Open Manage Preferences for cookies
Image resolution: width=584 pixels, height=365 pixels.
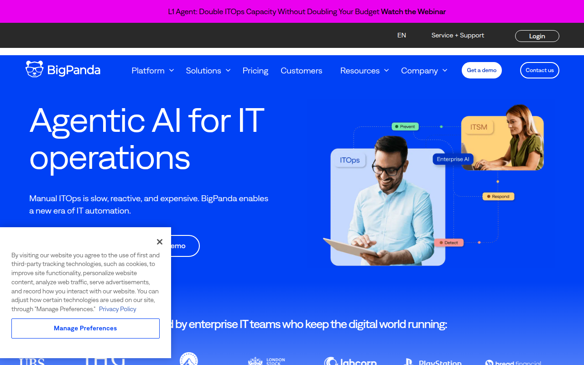pyautogui.click(x=85, y=328)
